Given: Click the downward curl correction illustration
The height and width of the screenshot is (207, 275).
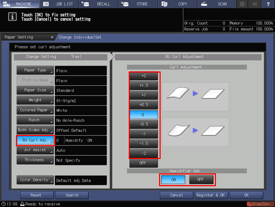Looking at the screenshot, I should tap(195, 132).
